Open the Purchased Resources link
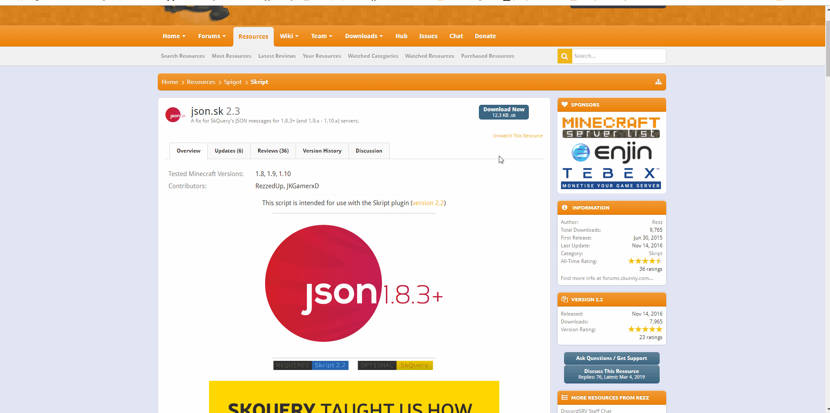This screenshot has height=413, width=830. [488, 56]
